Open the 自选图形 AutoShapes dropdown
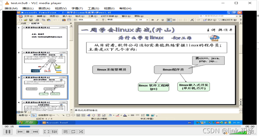 46,115
